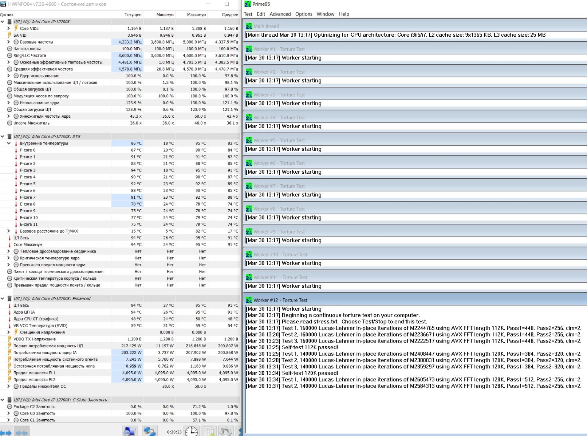
Task: Open the monitor with magnifier icon
Action: tap(129, 431)
